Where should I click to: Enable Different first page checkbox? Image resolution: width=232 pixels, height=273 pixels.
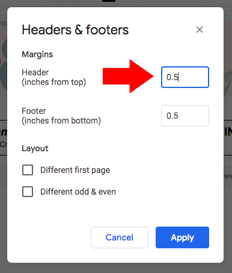[28, 170]
